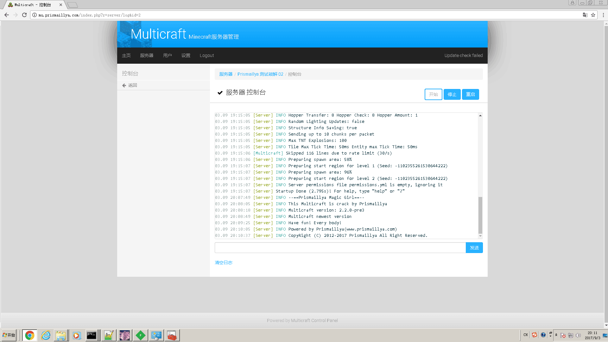This screenshot has width=608, height=342.
Task: Bookmark this page with the star icon
Action: click(593, 15)
